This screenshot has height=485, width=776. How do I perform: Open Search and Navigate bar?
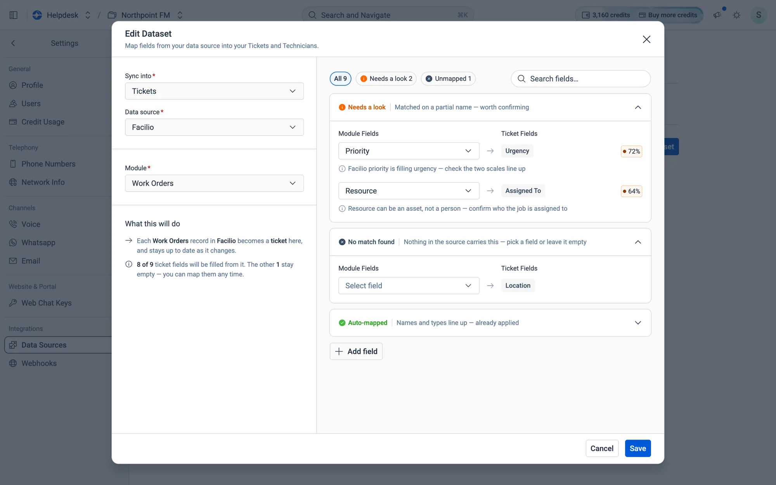pyautogui.click(x=388, y=15)
